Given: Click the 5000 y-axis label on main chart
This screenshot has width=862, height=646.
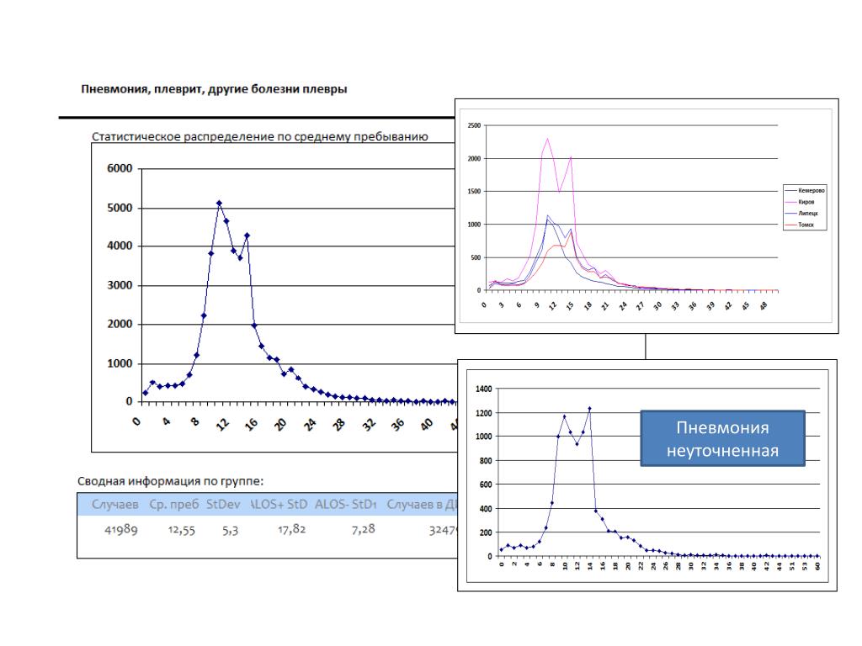Looking at the screenshot, I should tap(120, 208).
